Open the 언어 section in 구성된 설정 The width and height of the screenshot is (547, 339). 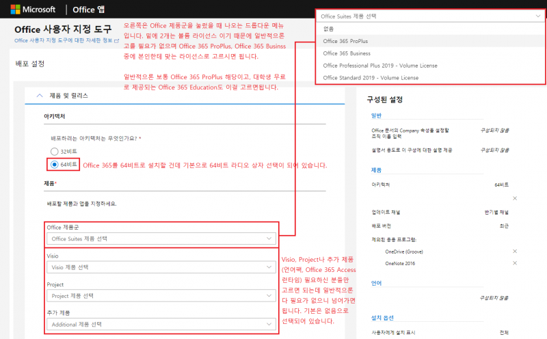(x=376, y=283)
